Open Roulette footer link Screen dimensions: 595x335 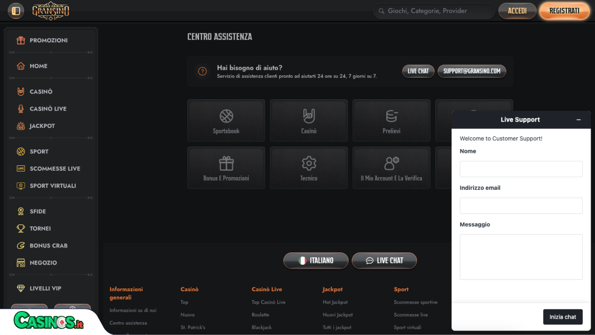(260, 315)
